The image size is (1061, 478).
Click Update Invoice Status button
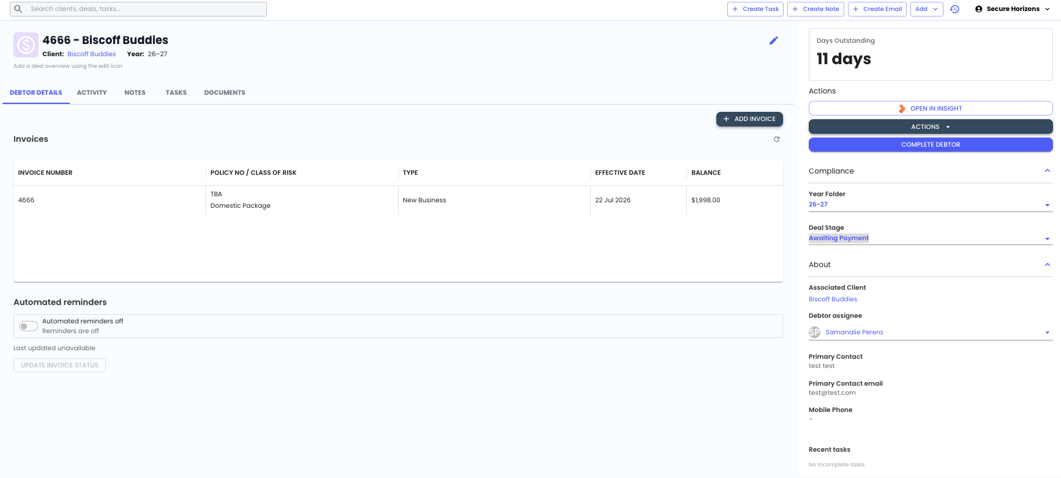pyautogui.click(x=59, y=366)
